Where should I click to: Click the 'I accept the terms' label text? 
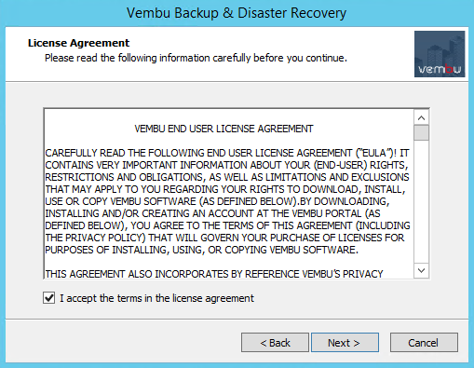pos(156,298)
